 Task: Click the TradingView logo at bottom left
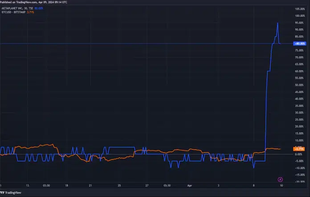tap(10, 193)
